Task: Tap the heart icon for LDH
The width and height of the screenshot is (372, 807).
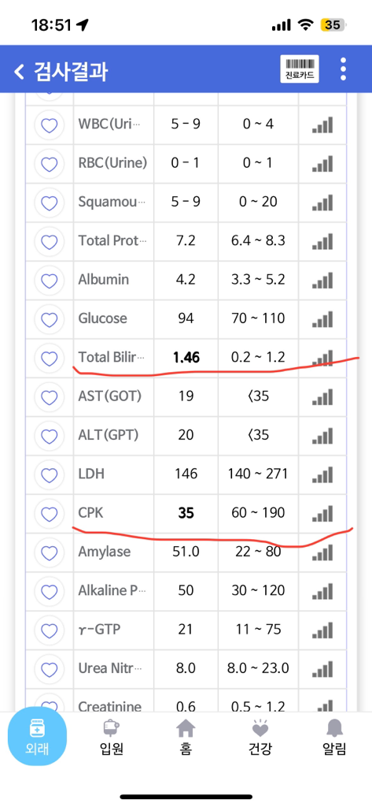Action: (49, 474)
